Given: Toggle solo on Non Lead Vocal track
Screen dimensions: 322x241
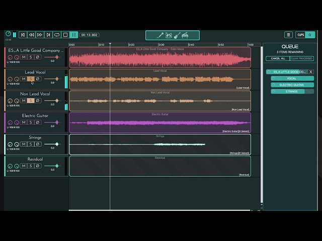Looking at the screenshot, I should [x=31, y=100].
